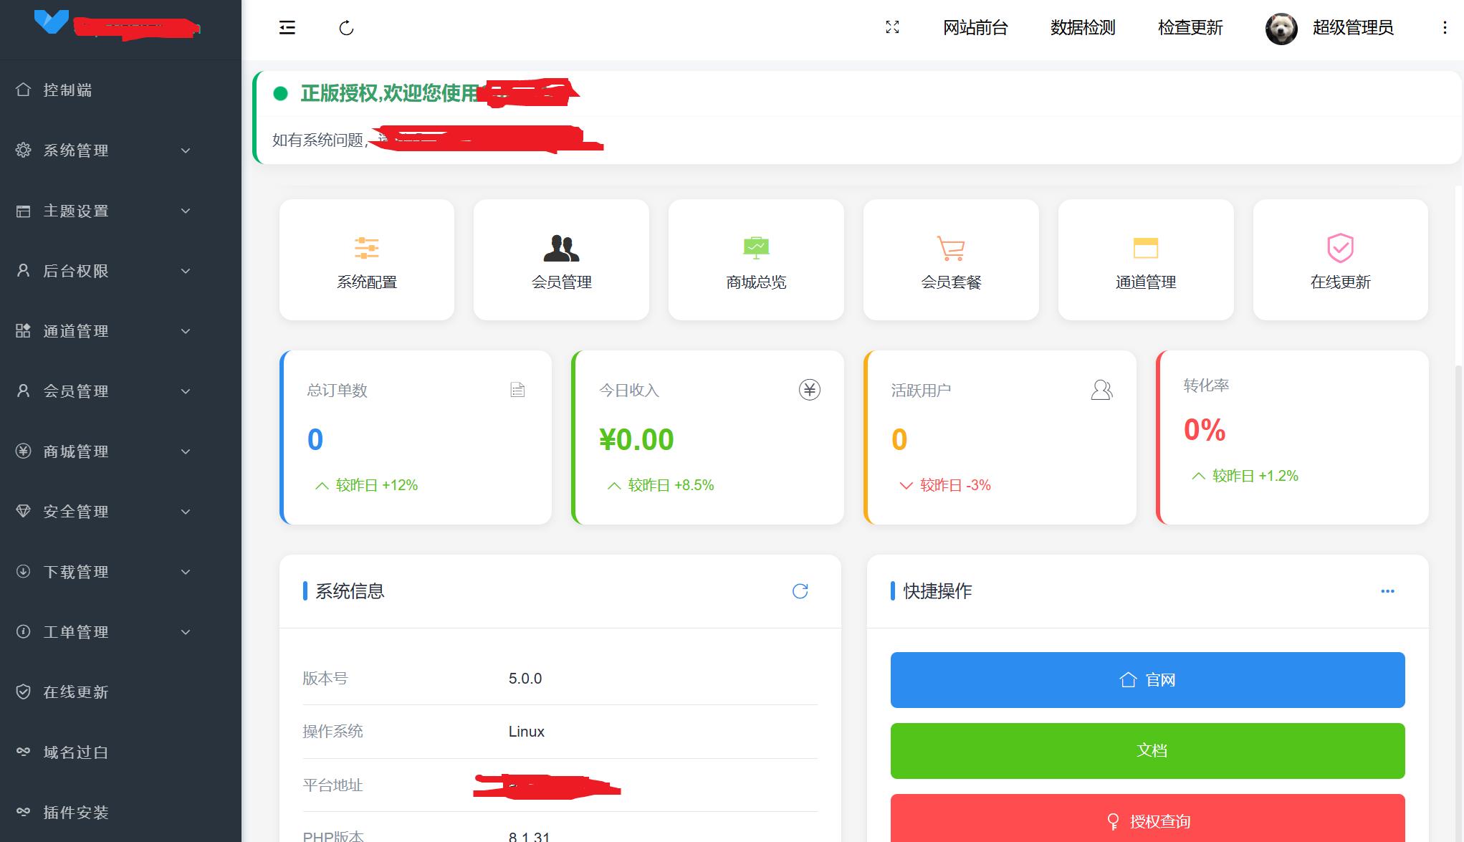
Task: Click Check Update (检查更新) in the top bar
Action: point(1190,28)
